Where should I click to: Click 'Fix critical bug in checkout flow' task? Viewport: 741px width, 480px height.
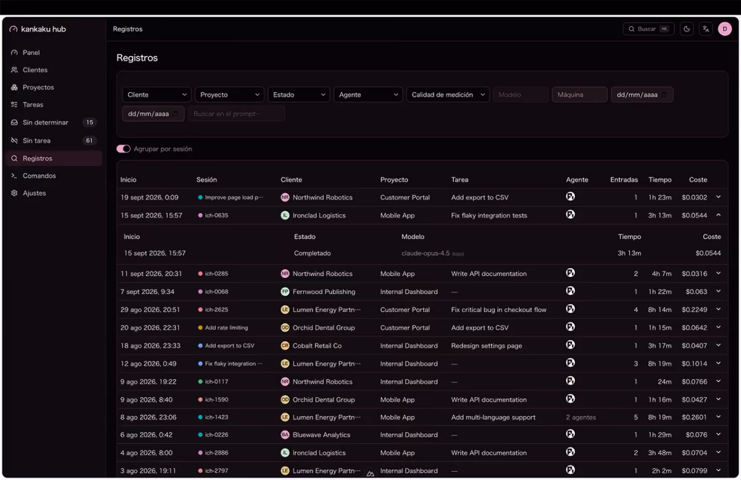(x=499, y=309)
